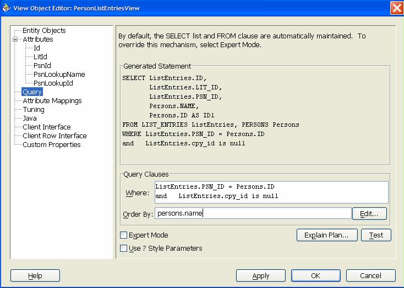Open the Java panel

pyautogui.click(x=30, y=118)
